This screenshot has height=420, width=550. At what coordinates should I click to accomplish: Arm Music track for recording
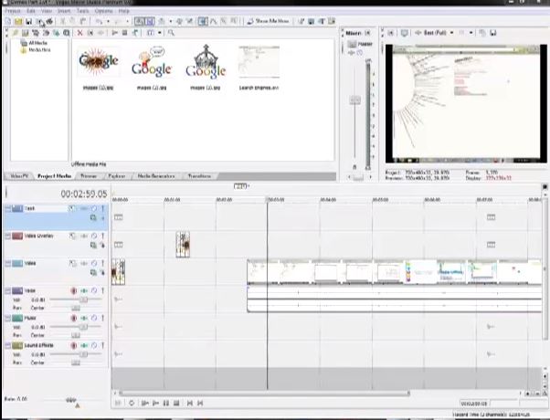point(74,318)
